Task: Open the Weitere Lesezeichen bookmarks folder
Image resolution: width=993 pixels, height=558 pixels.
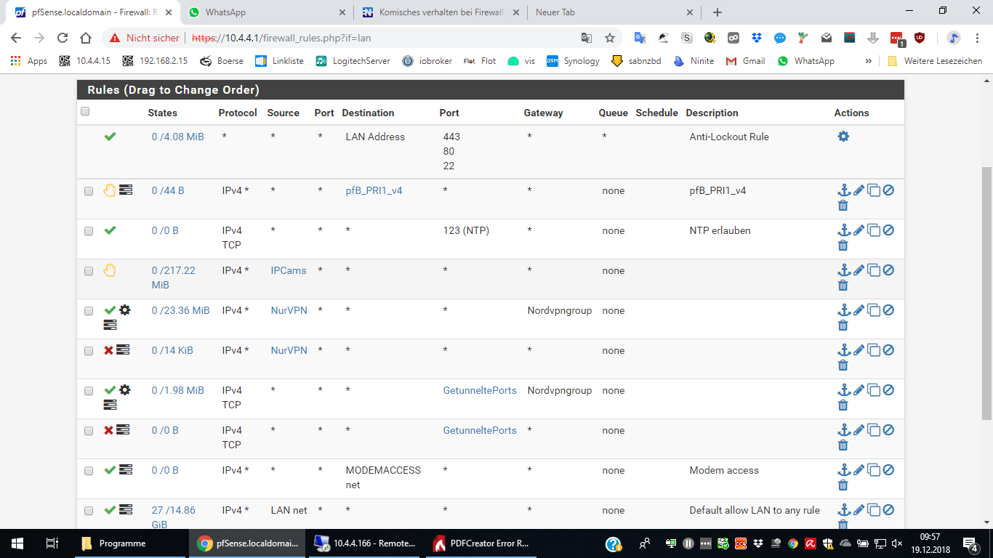Action: (x=935, y=61)
